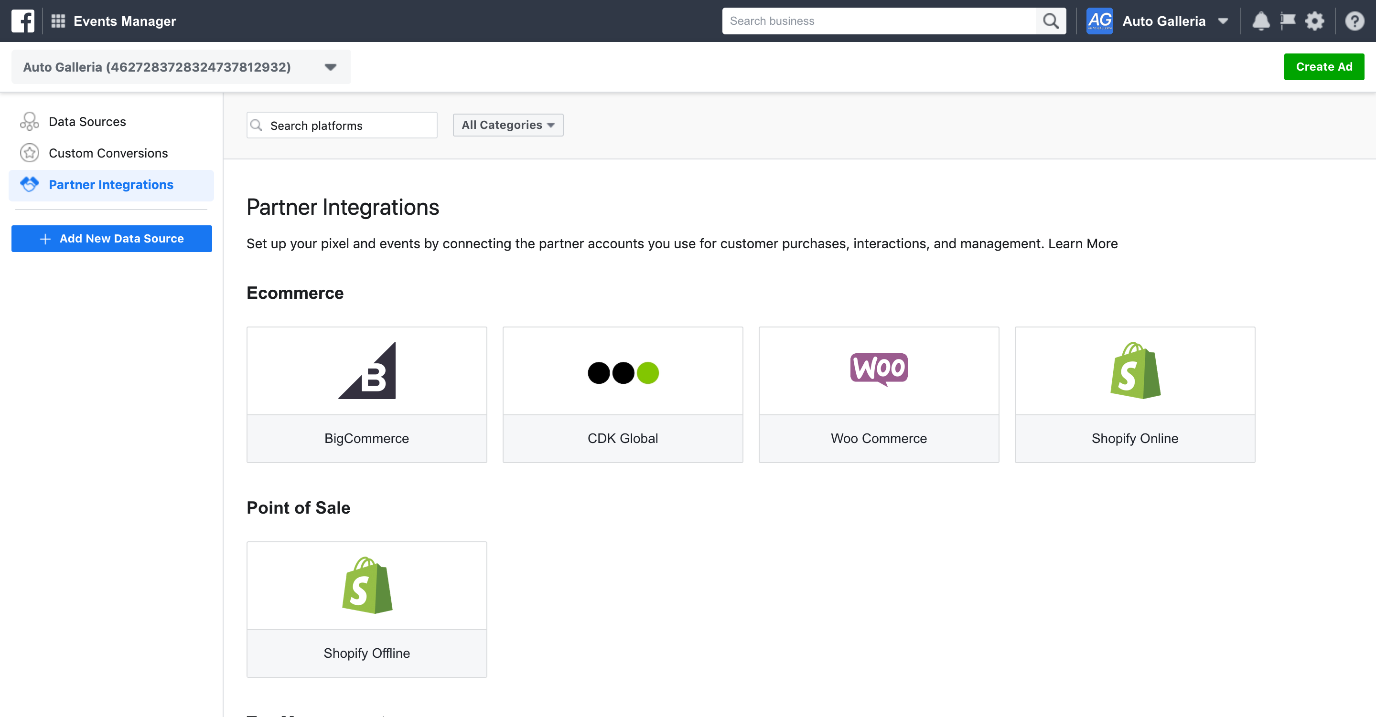Select the Shopify Offline label
The image size is (1376, 717).
(366, 653)
